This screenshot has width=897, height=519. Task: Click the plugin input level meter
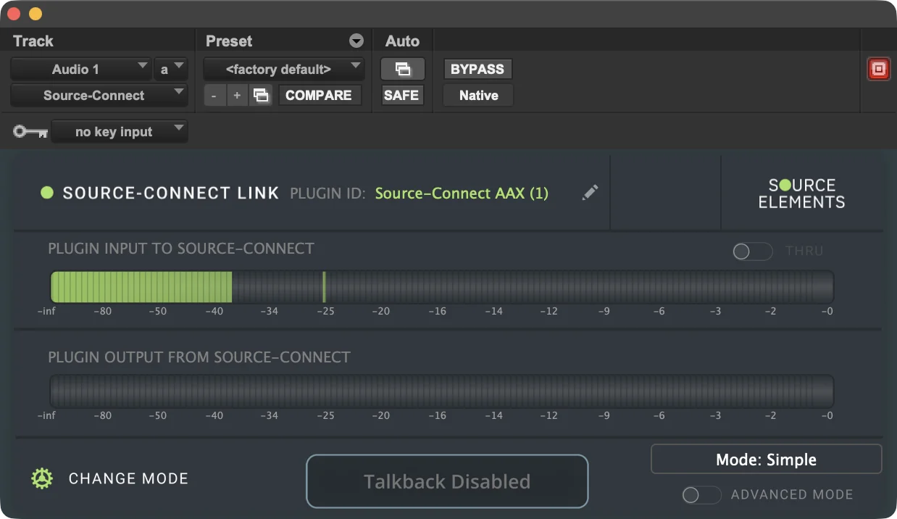tap(442, 287)
